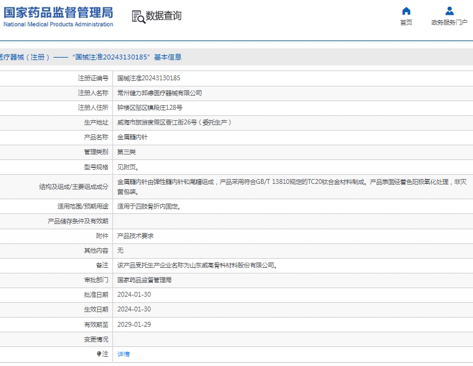Click the home (首页) house icon

click(406, 11)
